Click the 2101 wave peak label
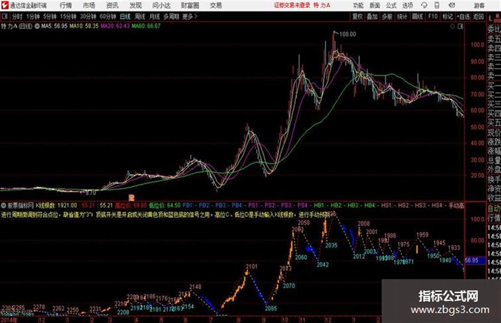Screen dimensions: 501x323 pos(251,266)
